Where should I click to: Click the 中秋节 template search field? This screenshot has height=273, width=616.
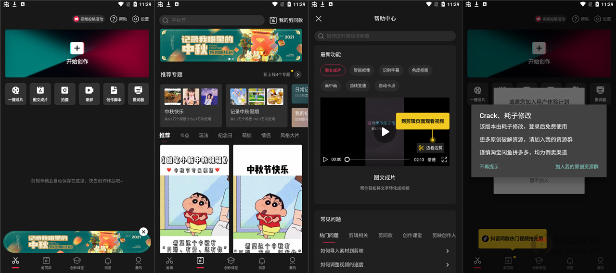coord(212,20)
